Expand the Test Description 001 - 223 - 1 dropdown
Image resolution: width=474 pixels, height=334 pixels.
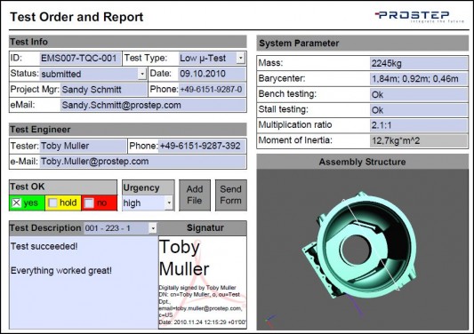click(x=153, y=228)
